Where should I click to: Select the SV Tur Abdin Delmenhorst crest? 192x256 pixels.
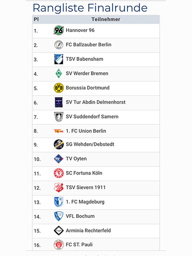tap(59, 102)
